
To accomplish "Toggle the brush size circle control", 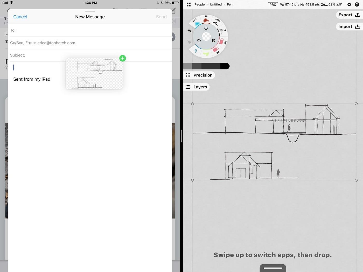I will (206, 28).
